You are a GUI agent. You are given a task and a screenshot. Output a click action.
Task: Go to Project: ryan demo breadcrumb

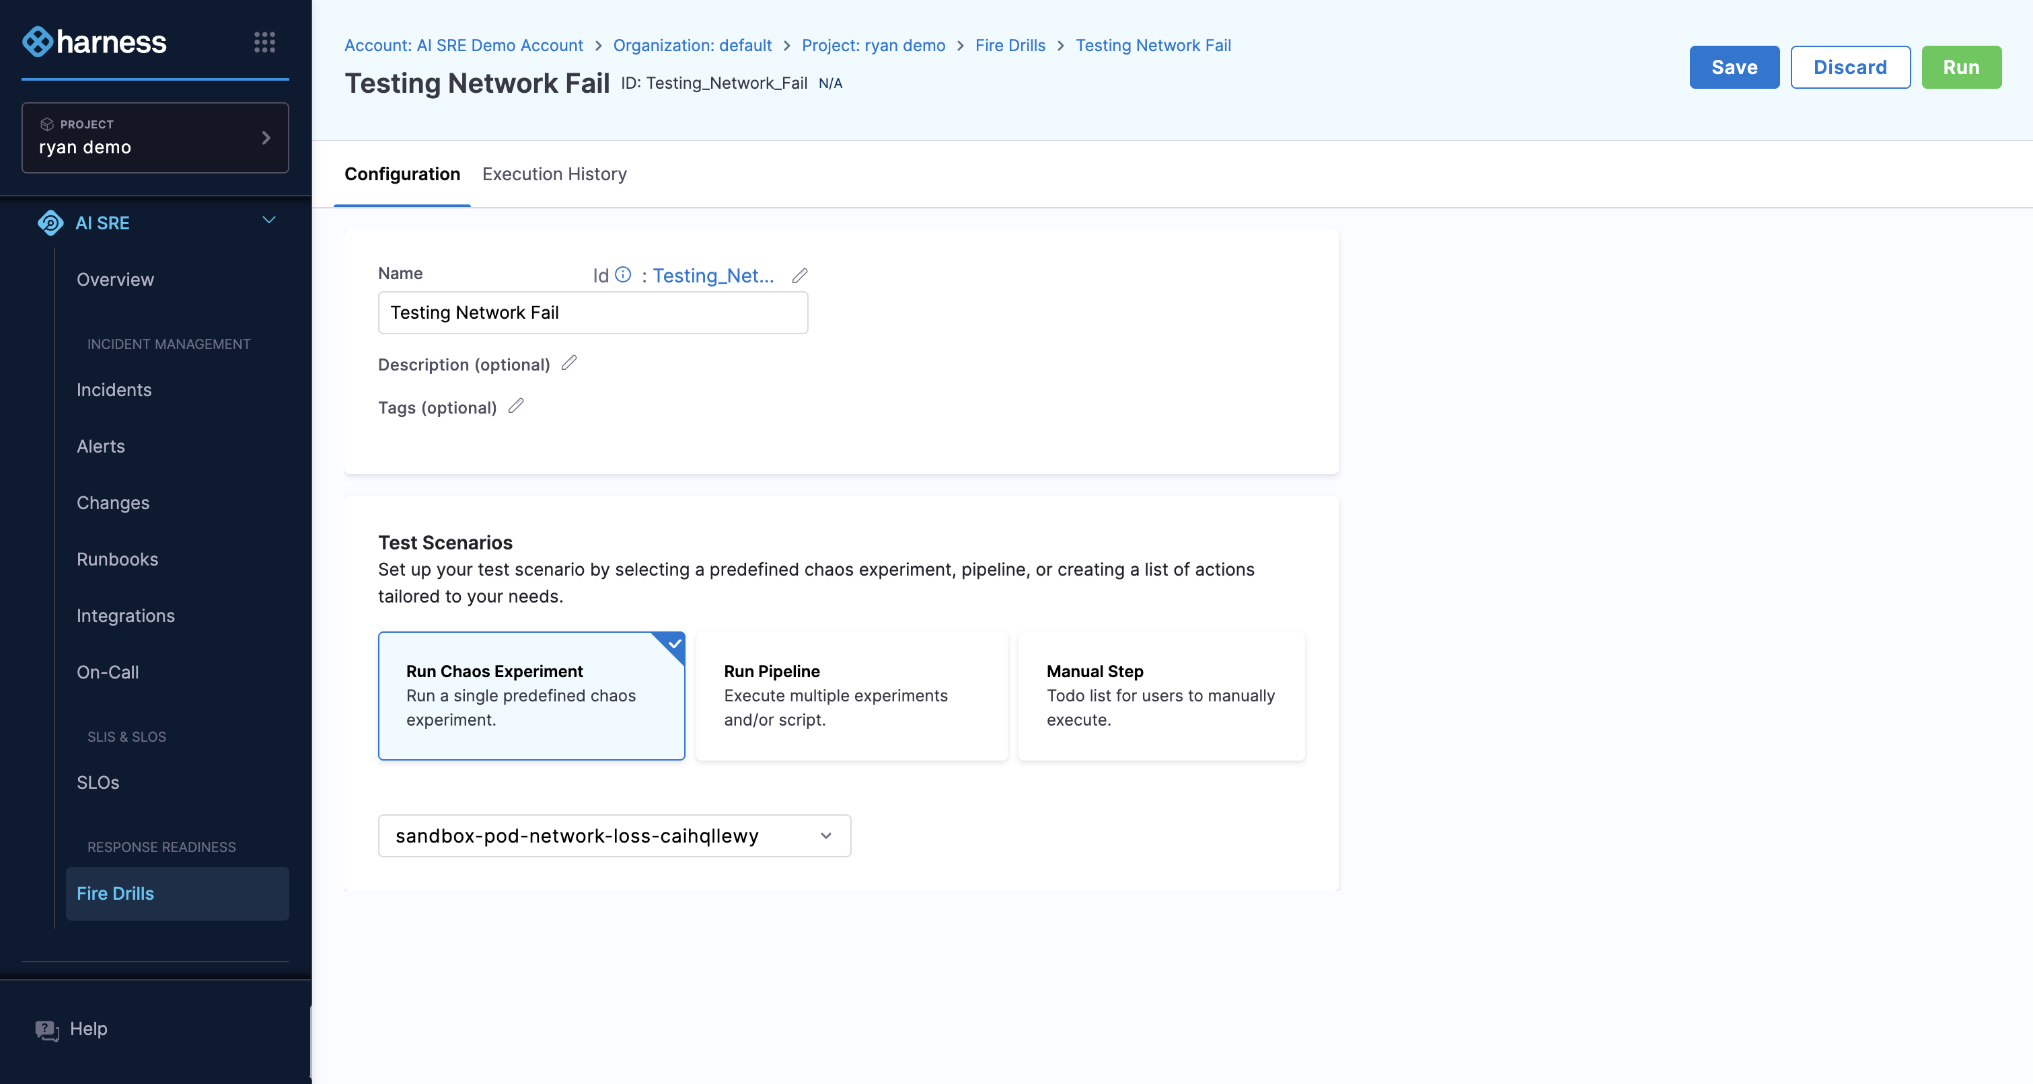coord(873,45)
